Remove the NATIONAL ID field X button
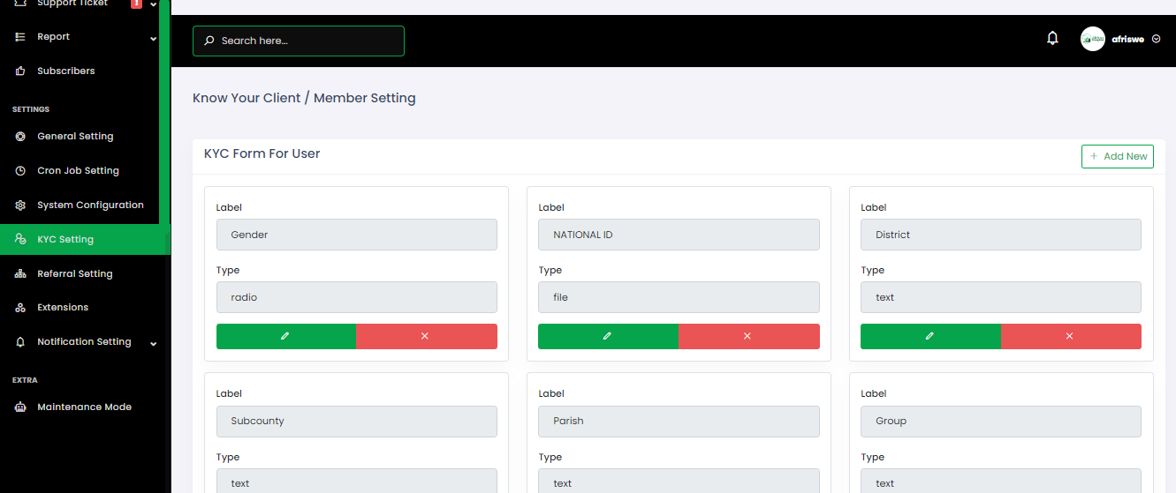1176x493 pixels. [749, 336]
